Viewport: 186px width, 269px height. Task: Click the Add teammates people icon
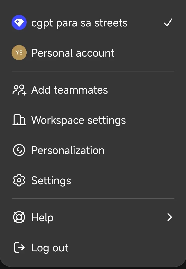click(19, 90)
